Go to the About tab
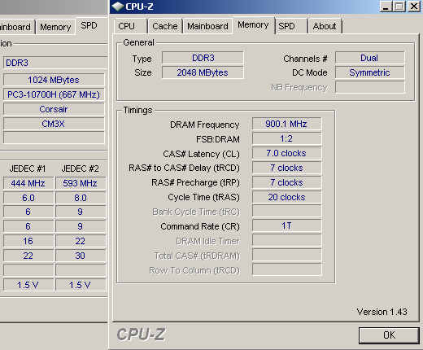This screenshot has height=350, width=423. (325, 26)
